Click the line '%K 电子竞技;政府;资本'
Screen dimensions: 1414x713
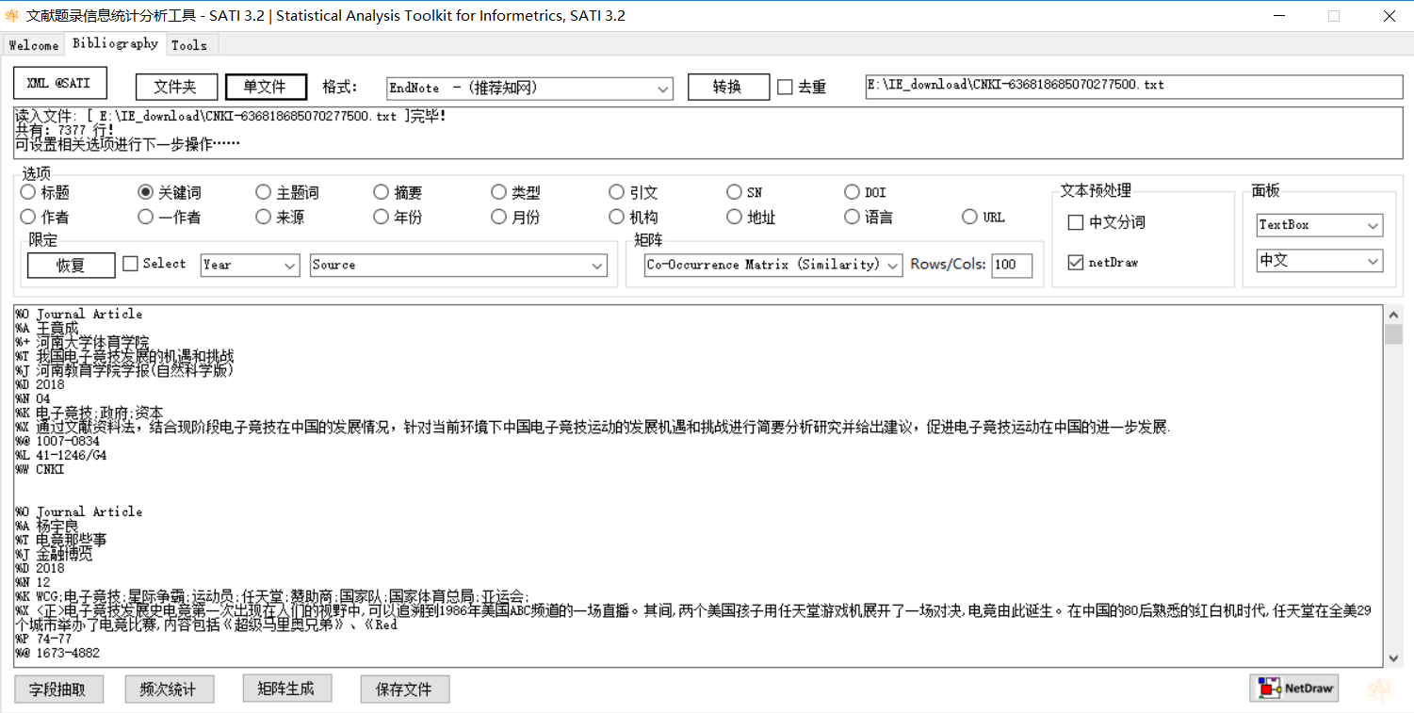point(89,413)
